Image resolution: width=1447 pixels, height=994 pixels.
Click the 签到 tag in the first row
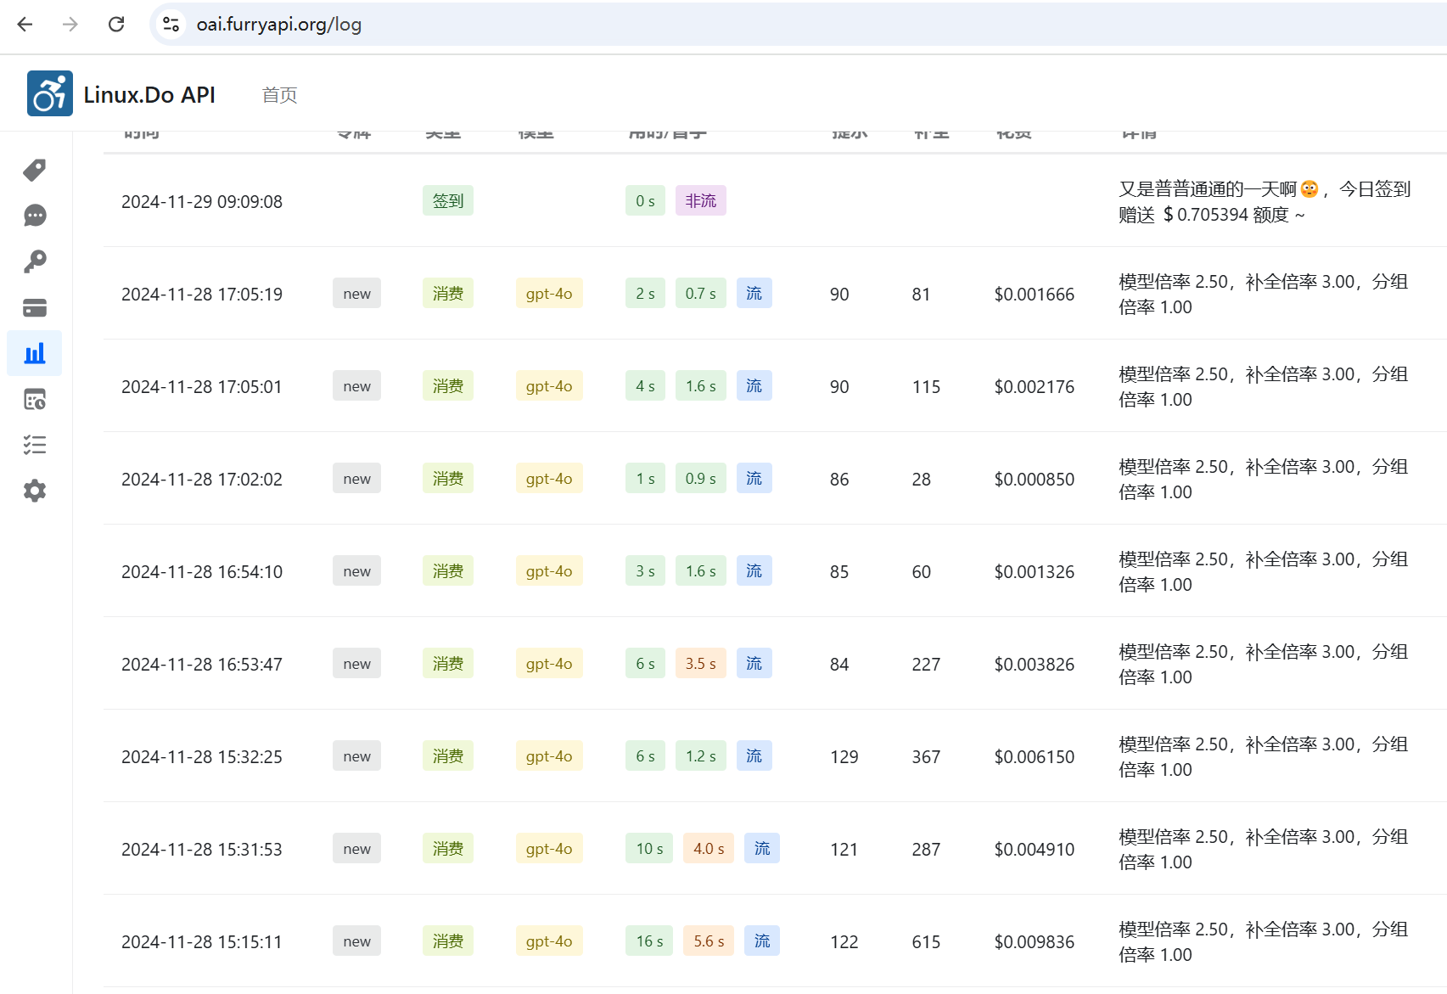(x=448, y=201)
